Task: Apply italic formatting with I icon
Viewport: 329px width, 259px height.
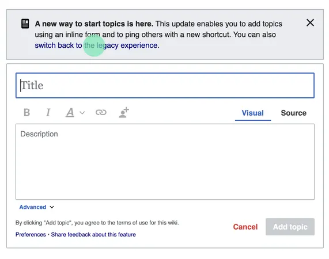Action: pyautogui.click(x=48, y=113)
